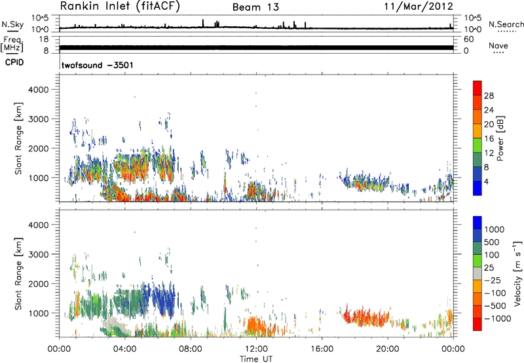This screenshot has height=363, width=524.
Task: Click the '4000' tick of the power panel
Action: [x=39, y=90]
